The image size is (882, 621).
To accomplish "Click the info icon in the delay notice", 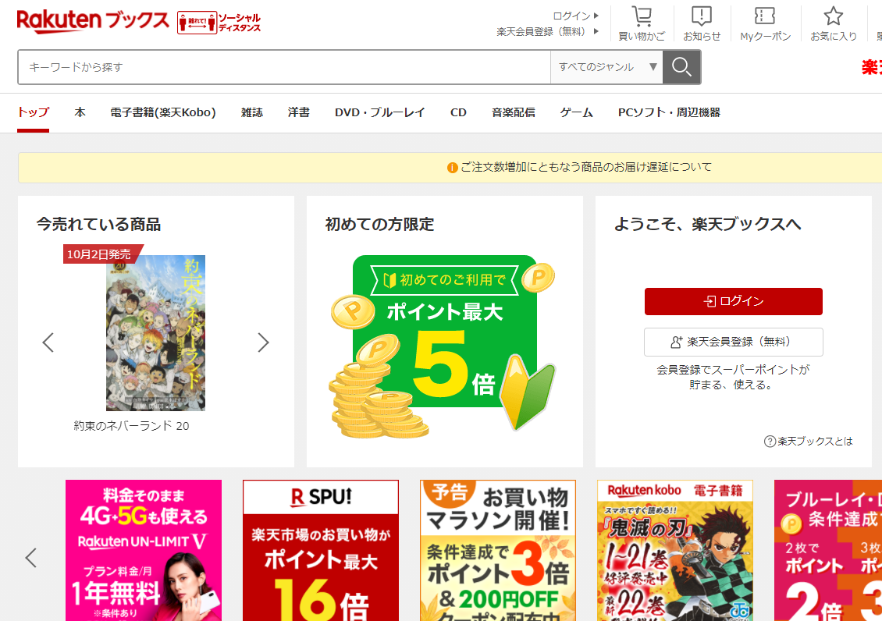I will pyautogui.click(x=452, y=168).
